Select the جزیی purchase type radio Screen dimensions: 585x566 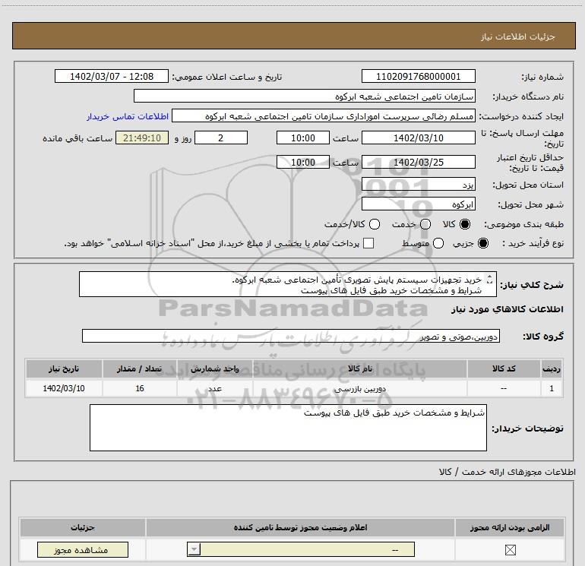[483, 243]
